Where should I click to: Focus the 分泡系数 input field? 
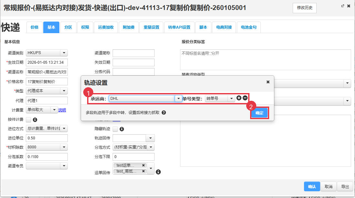coord(47,157)
